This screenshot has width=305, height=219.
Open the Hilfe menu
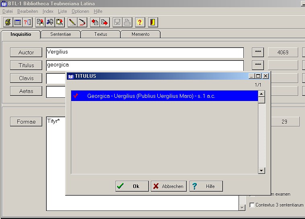click(98, 11)
